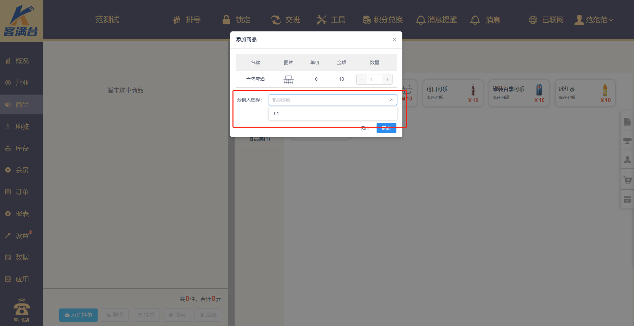Open the 工具 tools icon

click(321, 20)
